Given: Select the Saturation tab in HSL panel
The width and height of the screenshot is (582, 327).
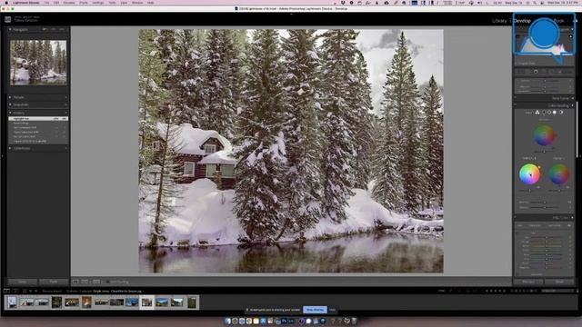Looking at the screenshot, I should coord(535,225).
